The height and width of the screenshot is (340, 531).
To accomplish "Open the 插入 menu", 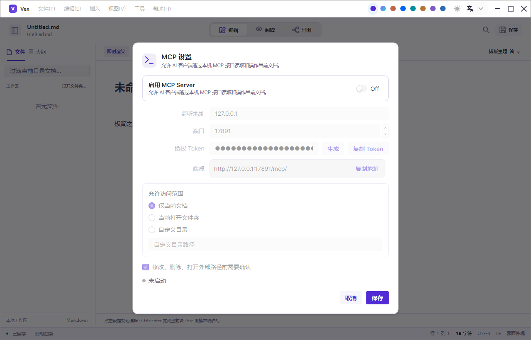I will 95,9.
